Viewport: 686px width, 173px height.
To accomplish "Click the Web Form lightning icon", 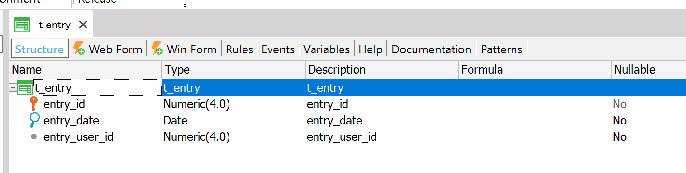I will click(79, 49).
